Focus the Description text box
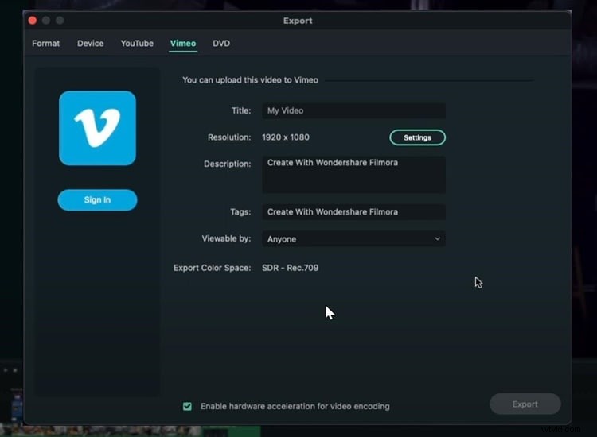 [353, 174]
